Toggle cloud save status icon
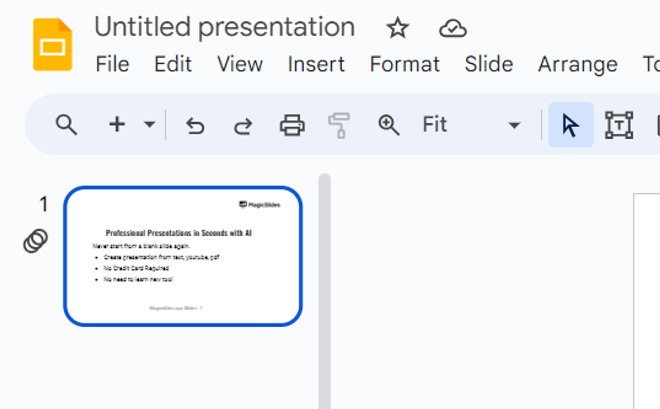Image resolution: width=660 pixels, height=409 pixels. pos(452,28)
